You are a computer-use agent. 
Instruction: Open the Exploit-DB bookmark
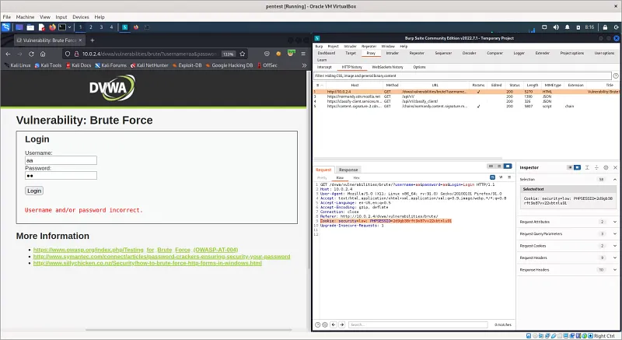click(187, 65)
